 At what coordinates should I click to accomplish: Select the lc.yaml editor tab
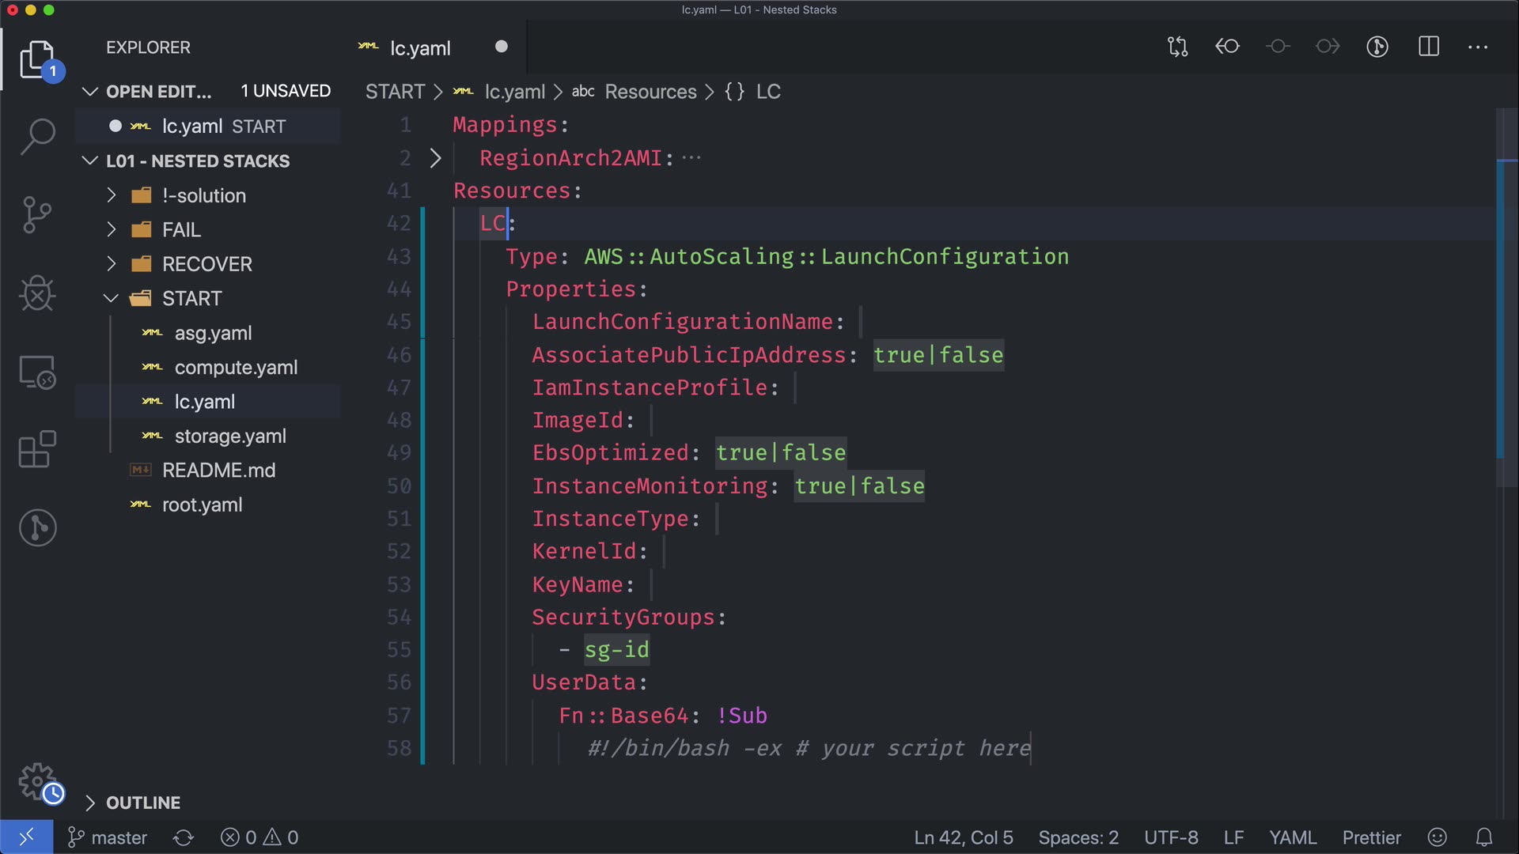click(x=420, y=47)
